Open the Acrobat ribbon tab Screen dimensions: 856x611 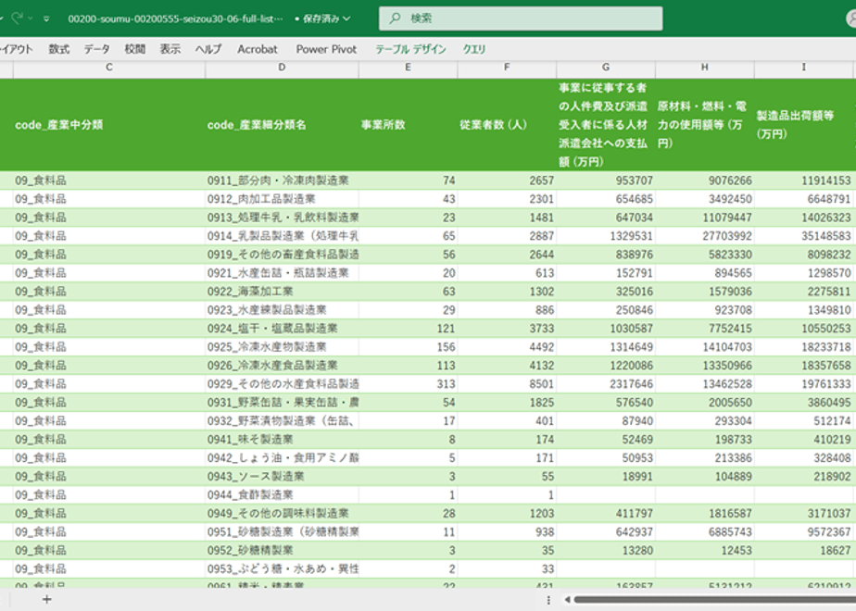(x=258, y=49)
